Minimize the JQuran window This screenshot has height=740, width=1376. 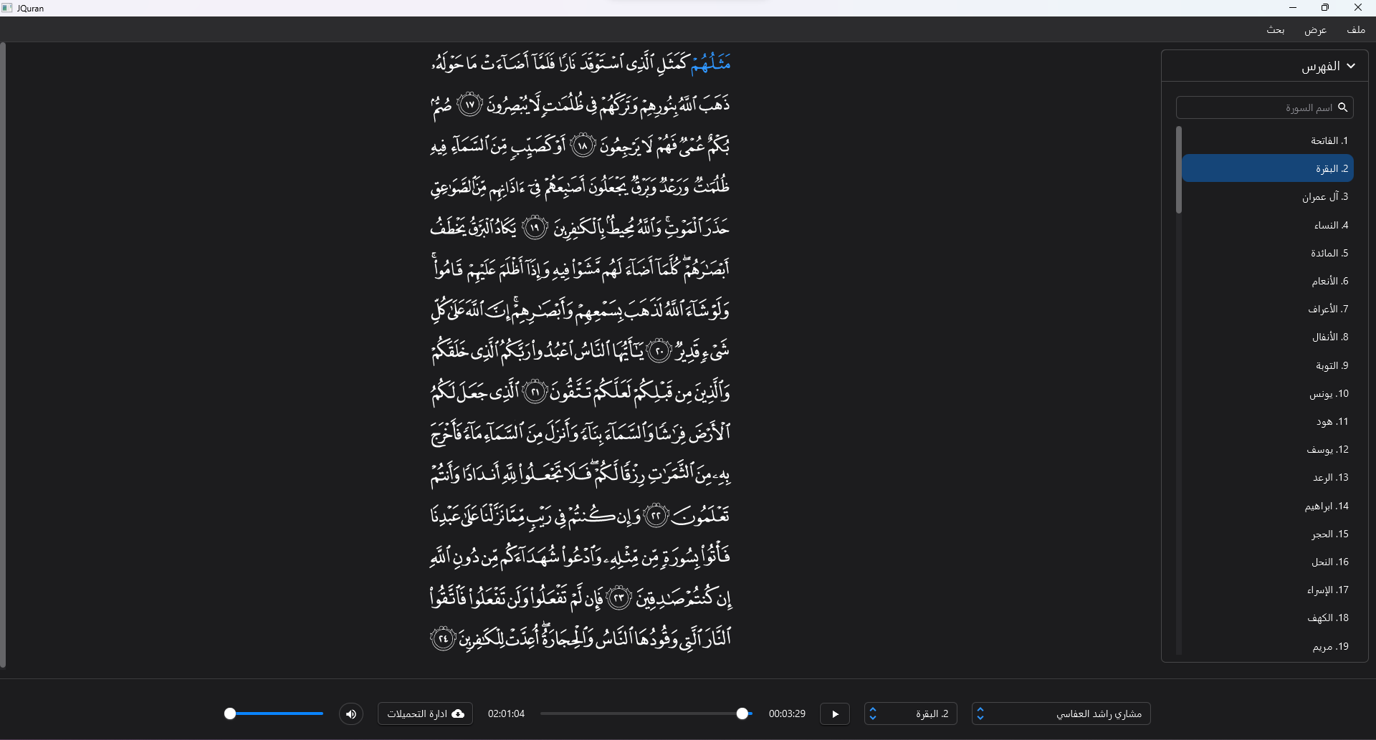(x=1293, y=8)
